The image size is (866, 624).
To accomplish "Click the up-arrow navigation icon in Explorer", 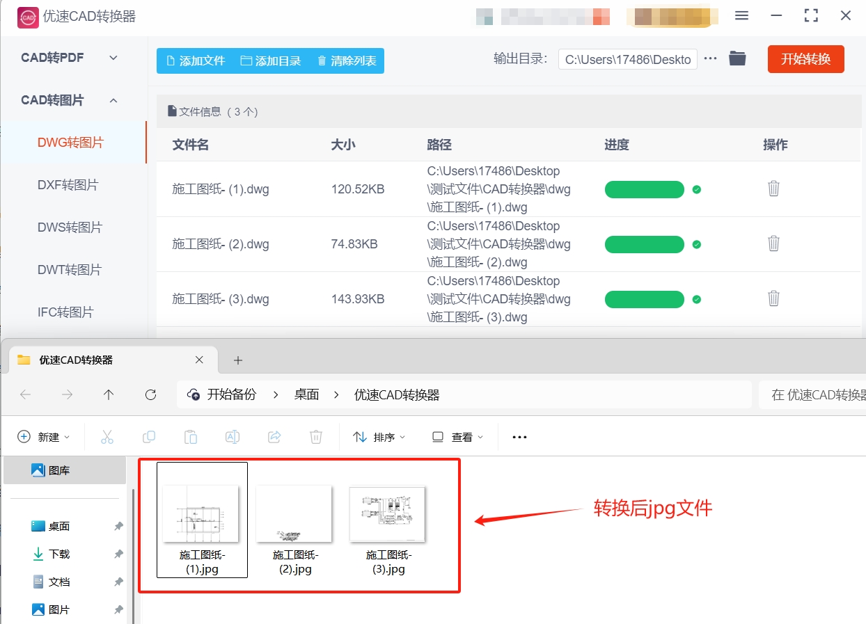I will [109, 394].
